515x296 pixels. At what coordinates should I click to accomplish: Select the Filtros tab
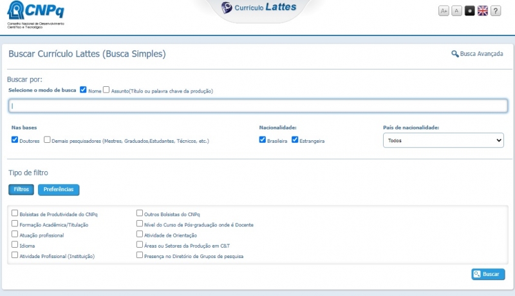(21, 190)
